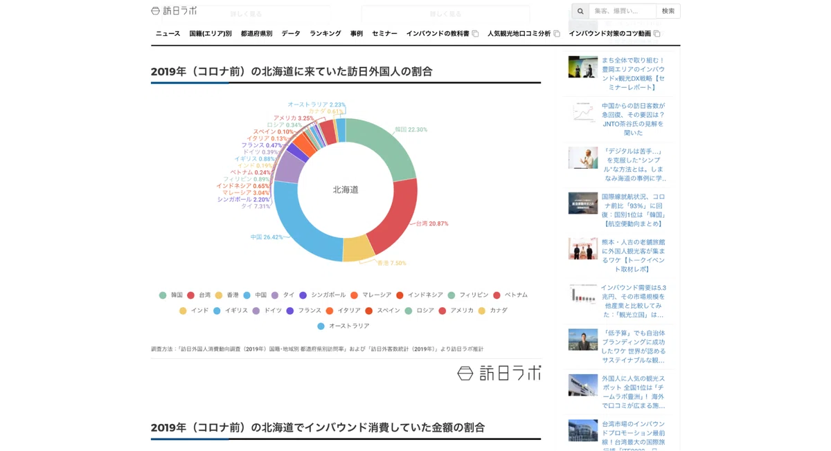The width and height of the screenshot is (831, 451).
Task: Toggle the イギリス legend item
Action: pos(231,311)
